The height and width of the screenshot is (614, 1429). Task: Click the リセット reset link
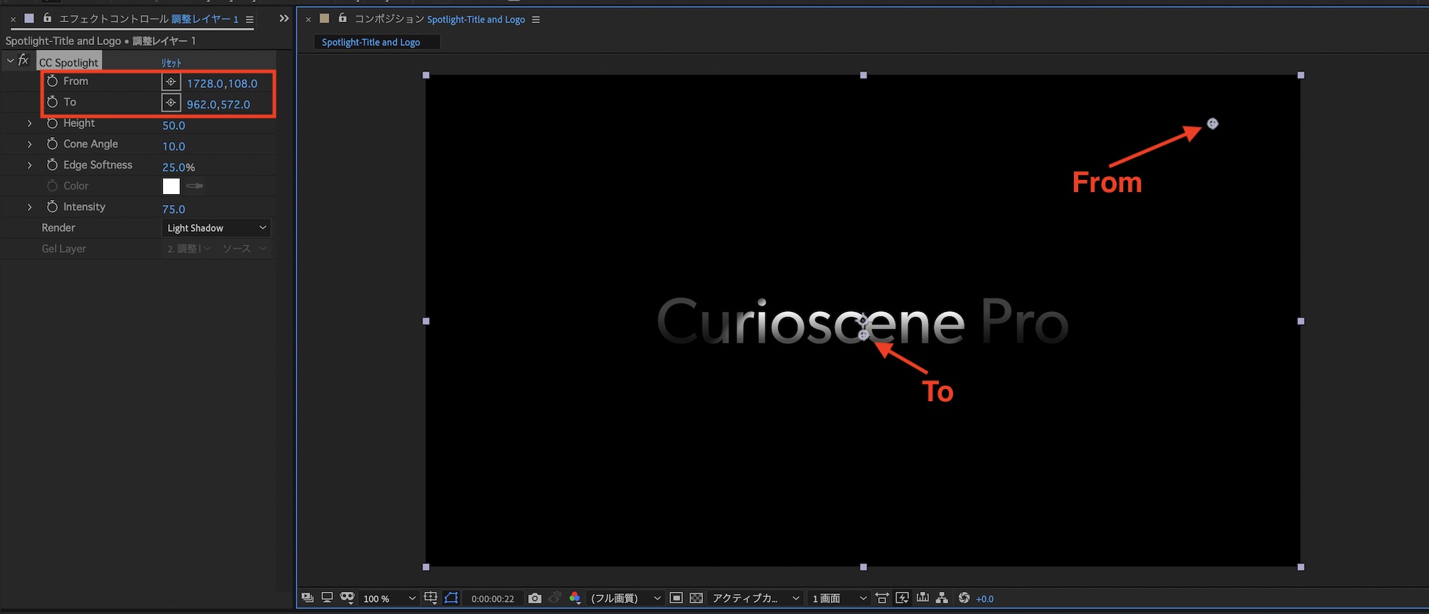pos(171,63)
